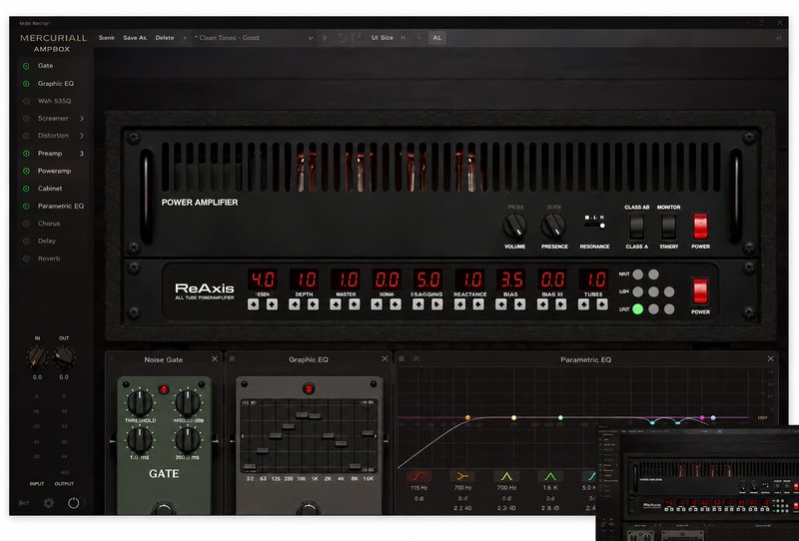This screenshot has width=799, height=541.
Task: Click the Gate 1.0 ms attack knob
Action: point(139,440)
